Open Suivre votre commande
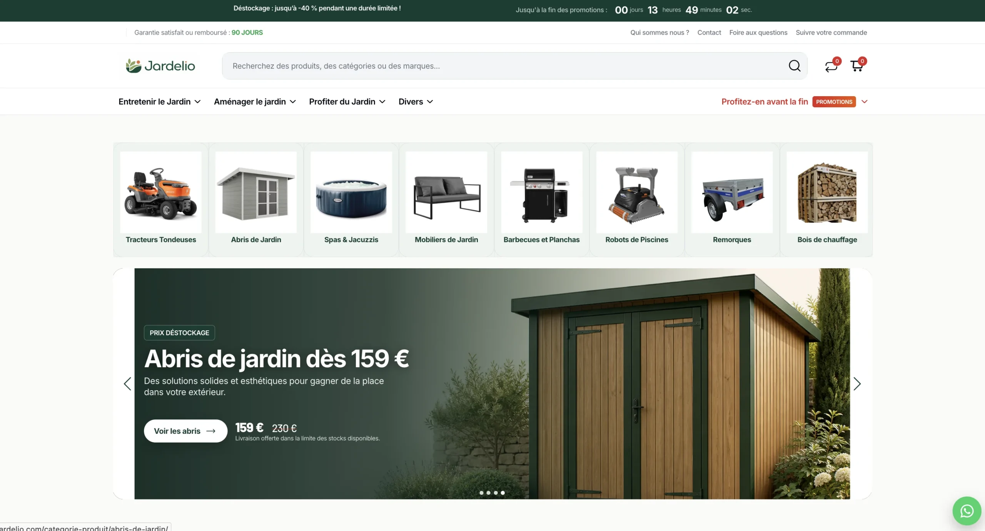 tap(831, 33)
